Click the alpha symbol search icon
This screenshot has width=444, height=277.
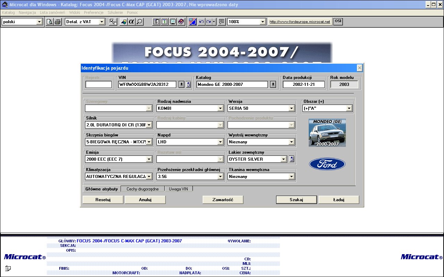point(131,22)
